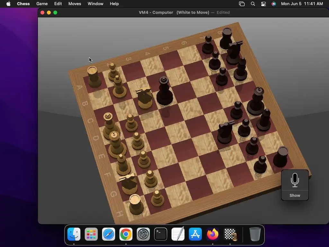
Task: Open the Trash from the Dock
Action: tap(255, 234)
